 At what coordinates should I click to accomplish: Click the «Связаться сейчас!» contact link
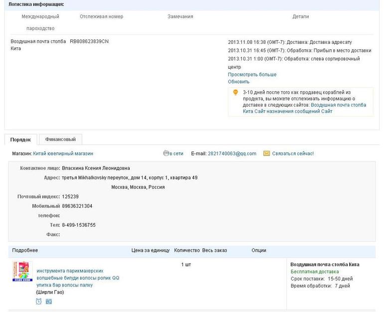[x=293, y=154]
